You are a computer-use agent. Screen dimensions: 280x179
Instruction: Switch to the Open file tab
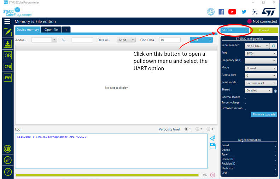pyautogui.click(x=51, y=30)
